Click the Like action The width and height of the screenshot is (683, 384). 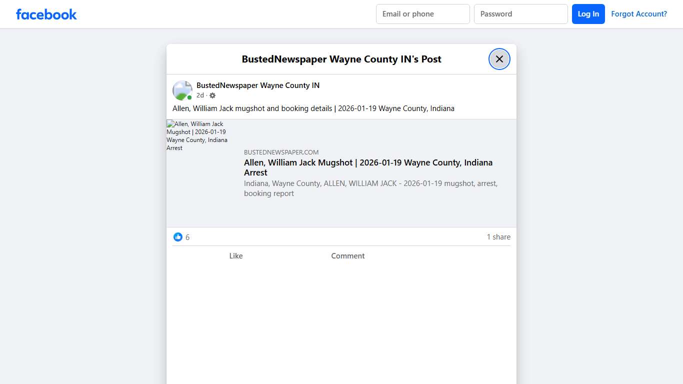[236, 255]
